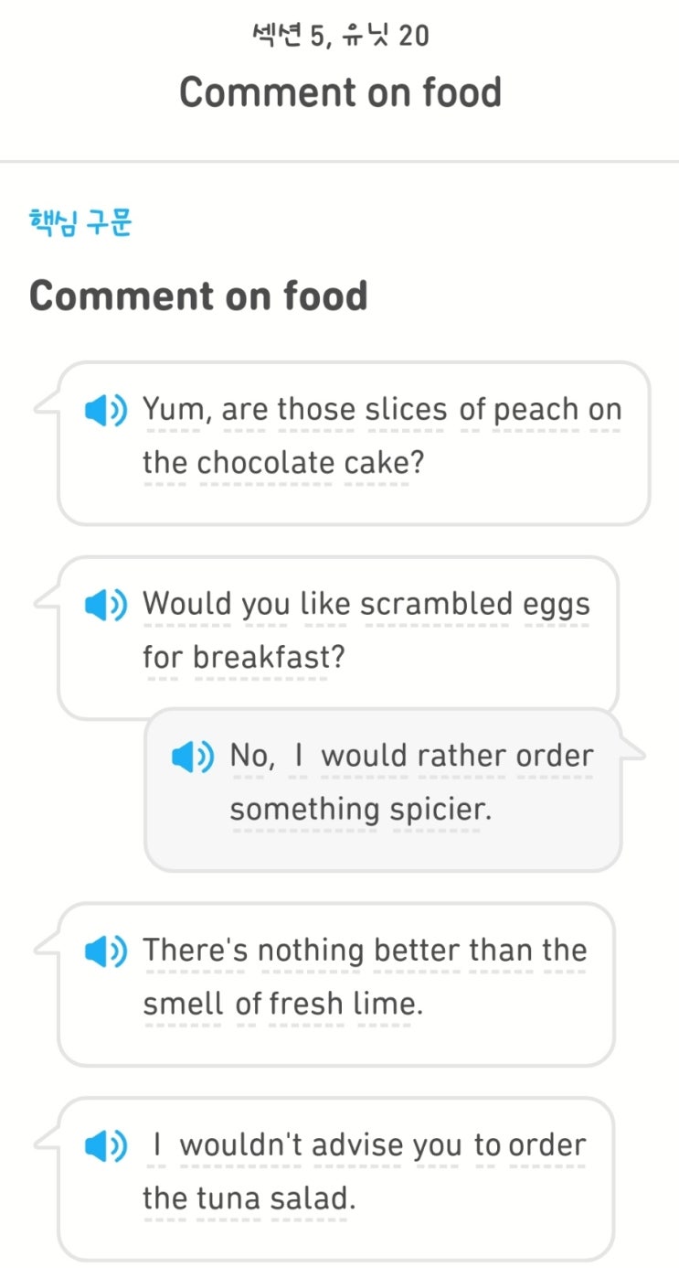Click the blue "핵심 구문" section label
This screenshot has height=1268, width=679.
tap(80, 222)
